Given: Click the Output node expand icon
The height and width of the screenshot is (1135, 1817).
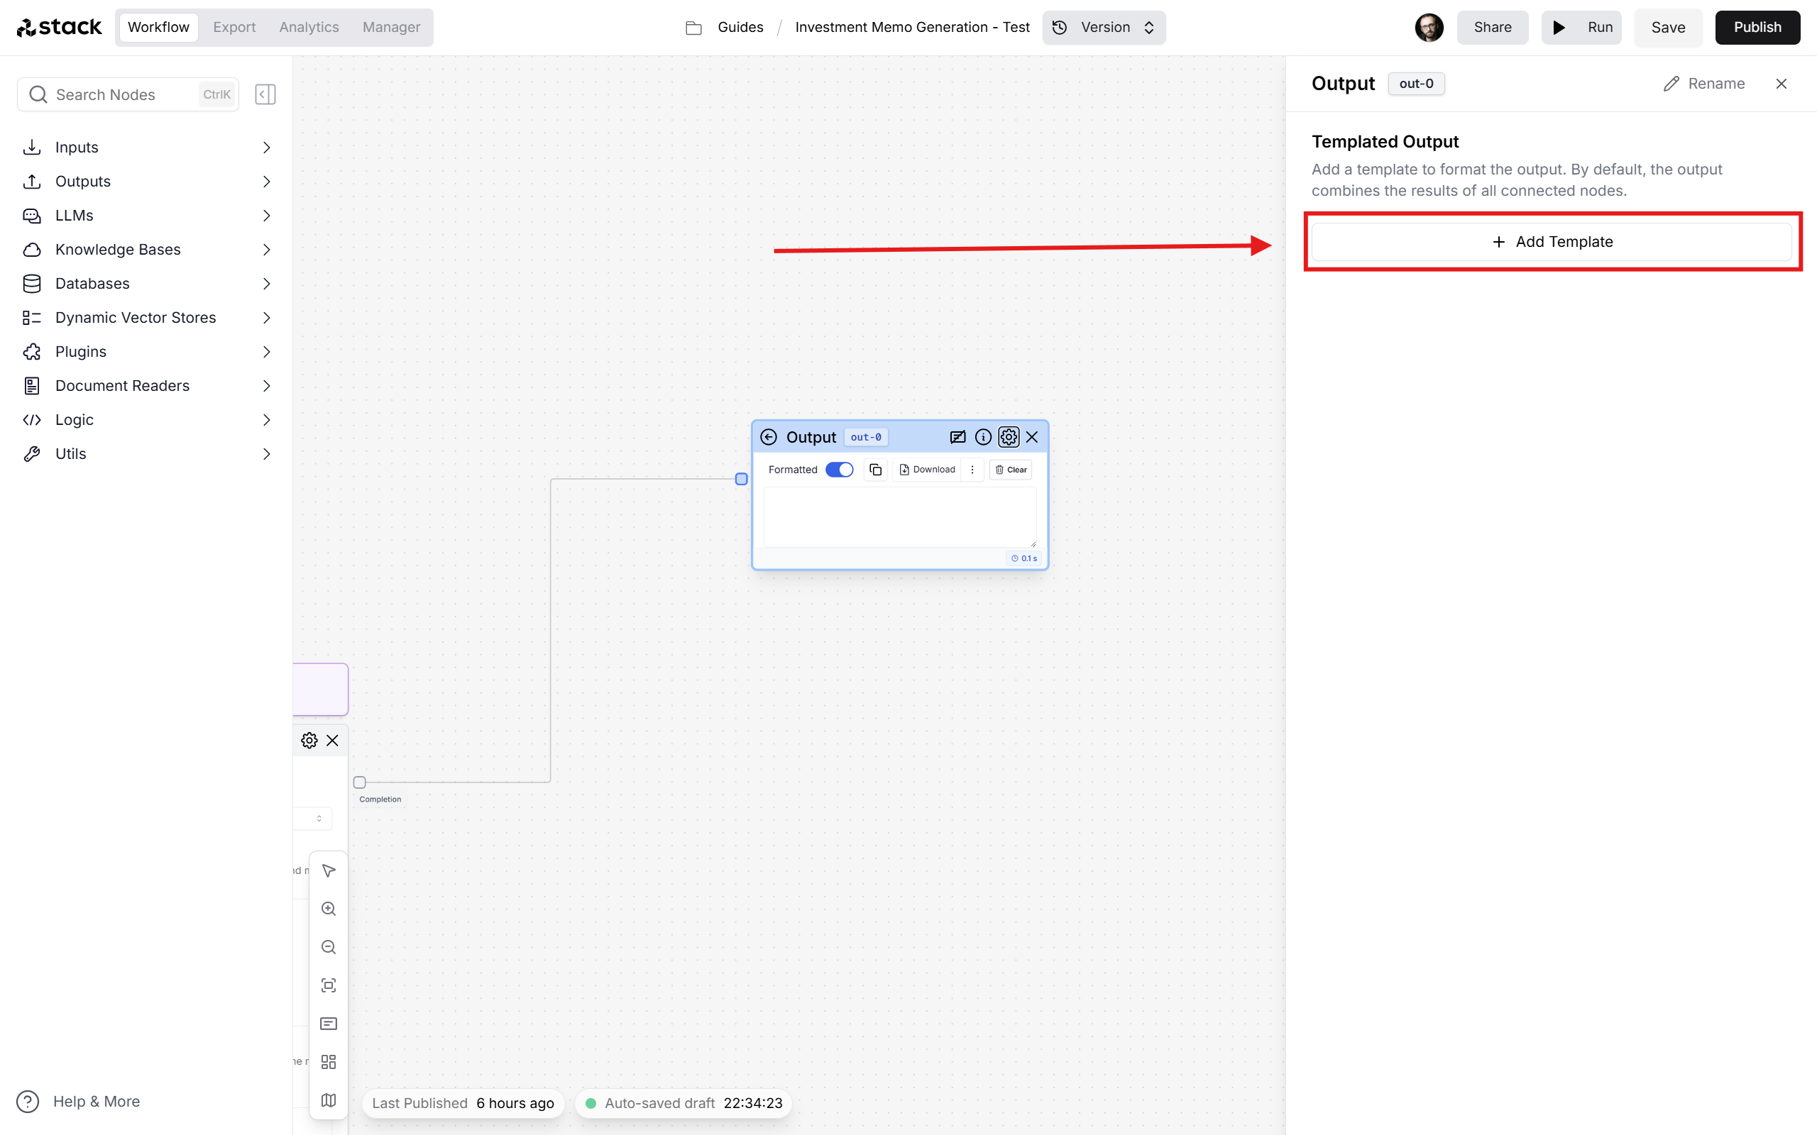Looking at the screenshot, I should (x=955, y=437).
